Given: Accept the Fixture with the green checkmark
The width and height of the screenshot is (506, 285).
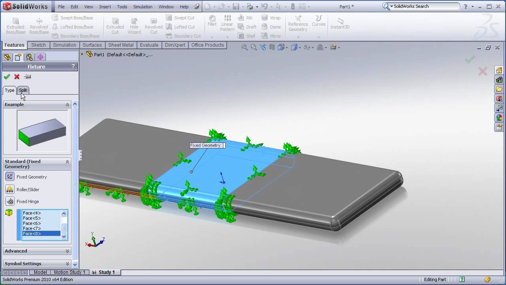Looking at the screenshot, I should pos(7,77).
